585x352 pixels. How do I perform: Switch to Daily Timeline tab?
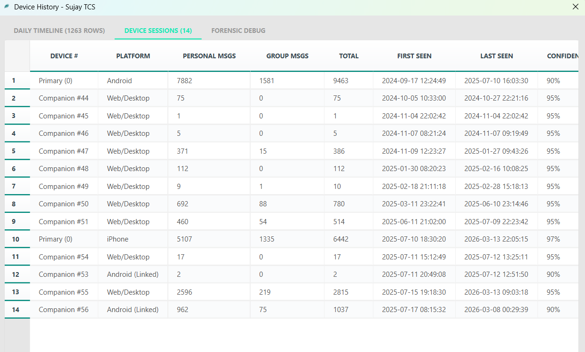point(59,31)
